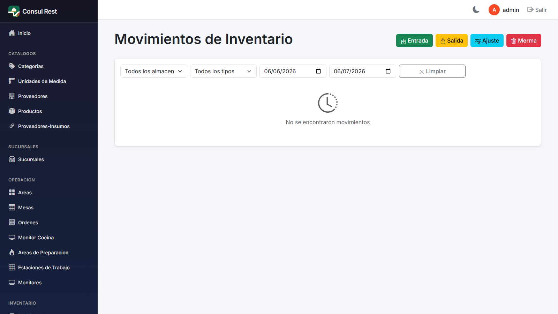
Task: Click the Inicio home icon
Action: tap(12, 33)
